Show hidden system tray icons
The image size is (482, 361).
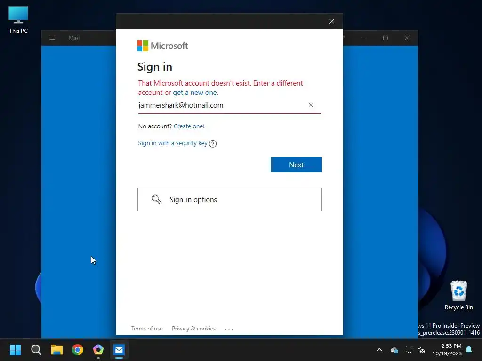click(379, 350)
